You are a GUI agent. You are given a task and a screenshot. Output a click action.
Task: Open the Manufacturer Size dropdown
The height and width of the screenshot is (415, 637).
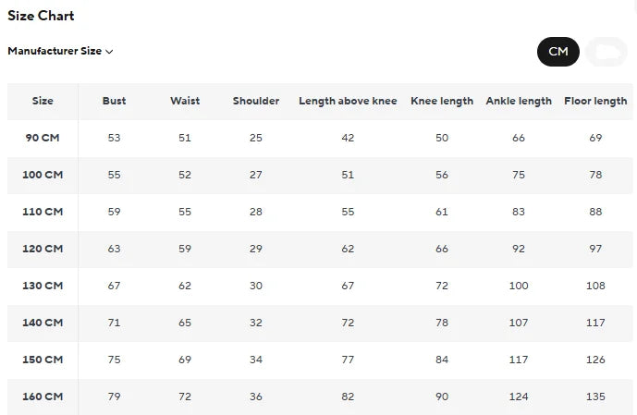[60, 51]
